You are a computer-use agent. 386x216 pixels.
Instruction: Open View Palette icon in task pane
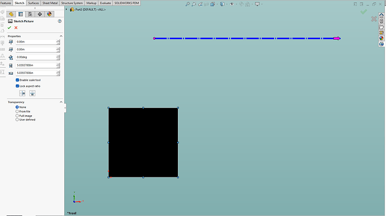tap(382, 32)
